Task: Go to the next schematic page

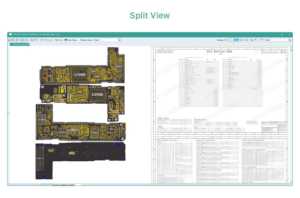Action: 241,40
